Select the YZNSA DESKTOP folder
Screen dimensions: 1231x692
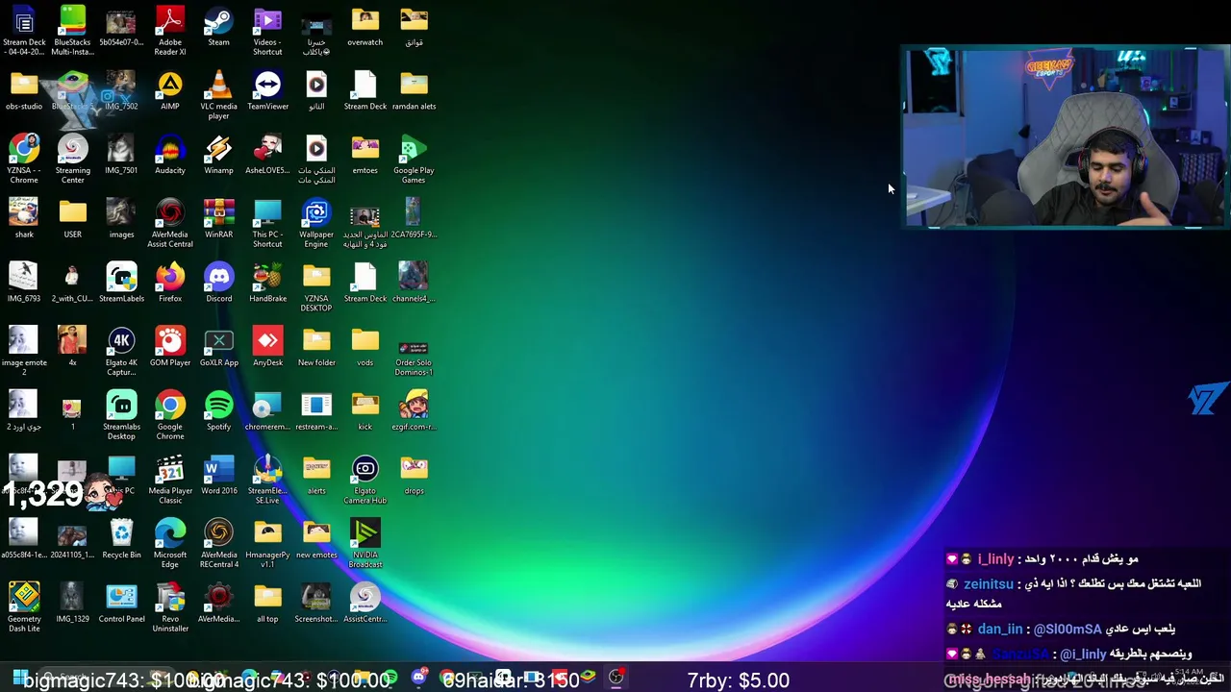click(316, 287)
